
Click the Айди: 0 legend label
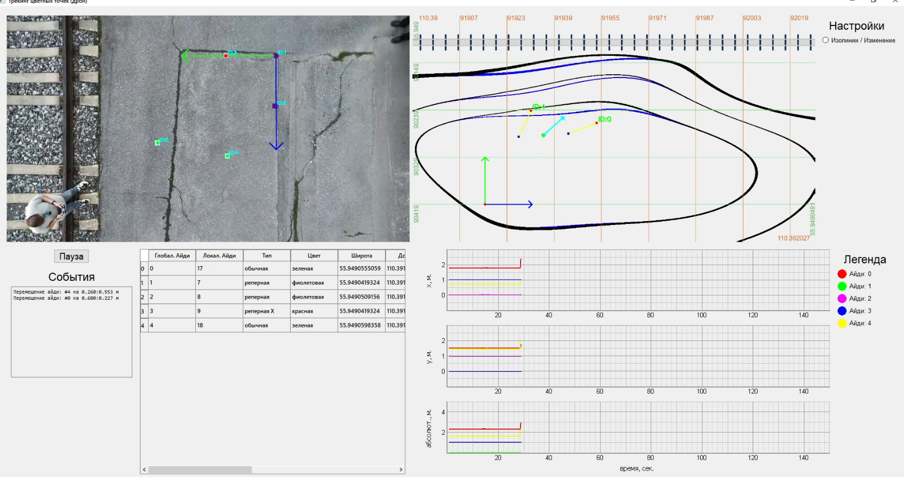pos(860,274)
